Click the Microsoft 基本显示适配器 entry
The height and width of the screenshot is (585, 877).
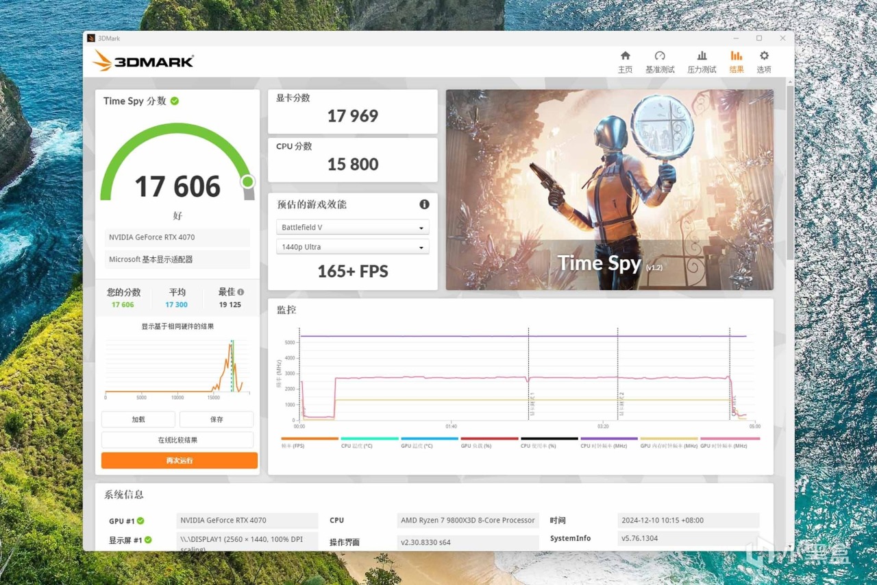click(x=177, y=259)
